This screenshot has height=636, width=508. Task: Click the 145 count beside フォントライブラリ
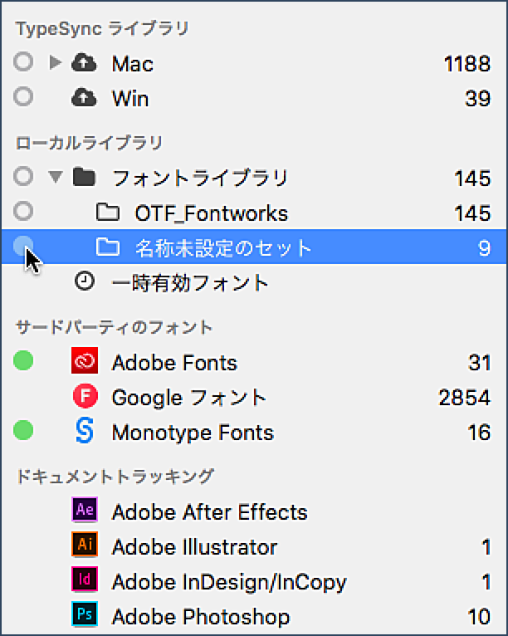[x=473, y=179]
